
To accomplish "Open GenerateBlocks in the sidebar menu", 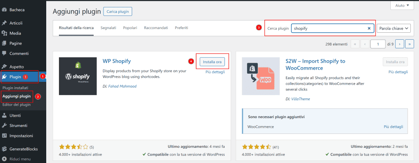I will click(x=23, y=149).
